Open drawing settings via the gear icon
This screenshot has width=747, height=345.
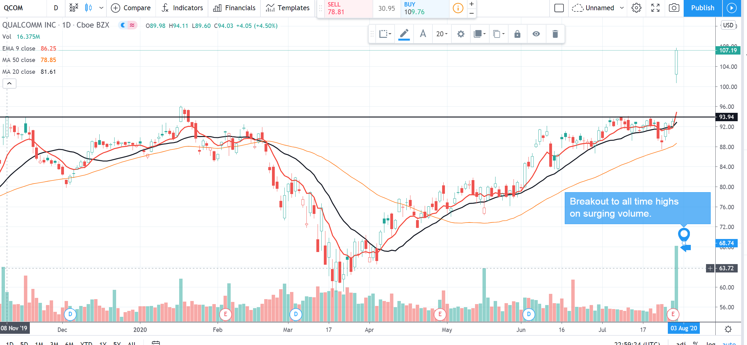[x=460, y=34]
